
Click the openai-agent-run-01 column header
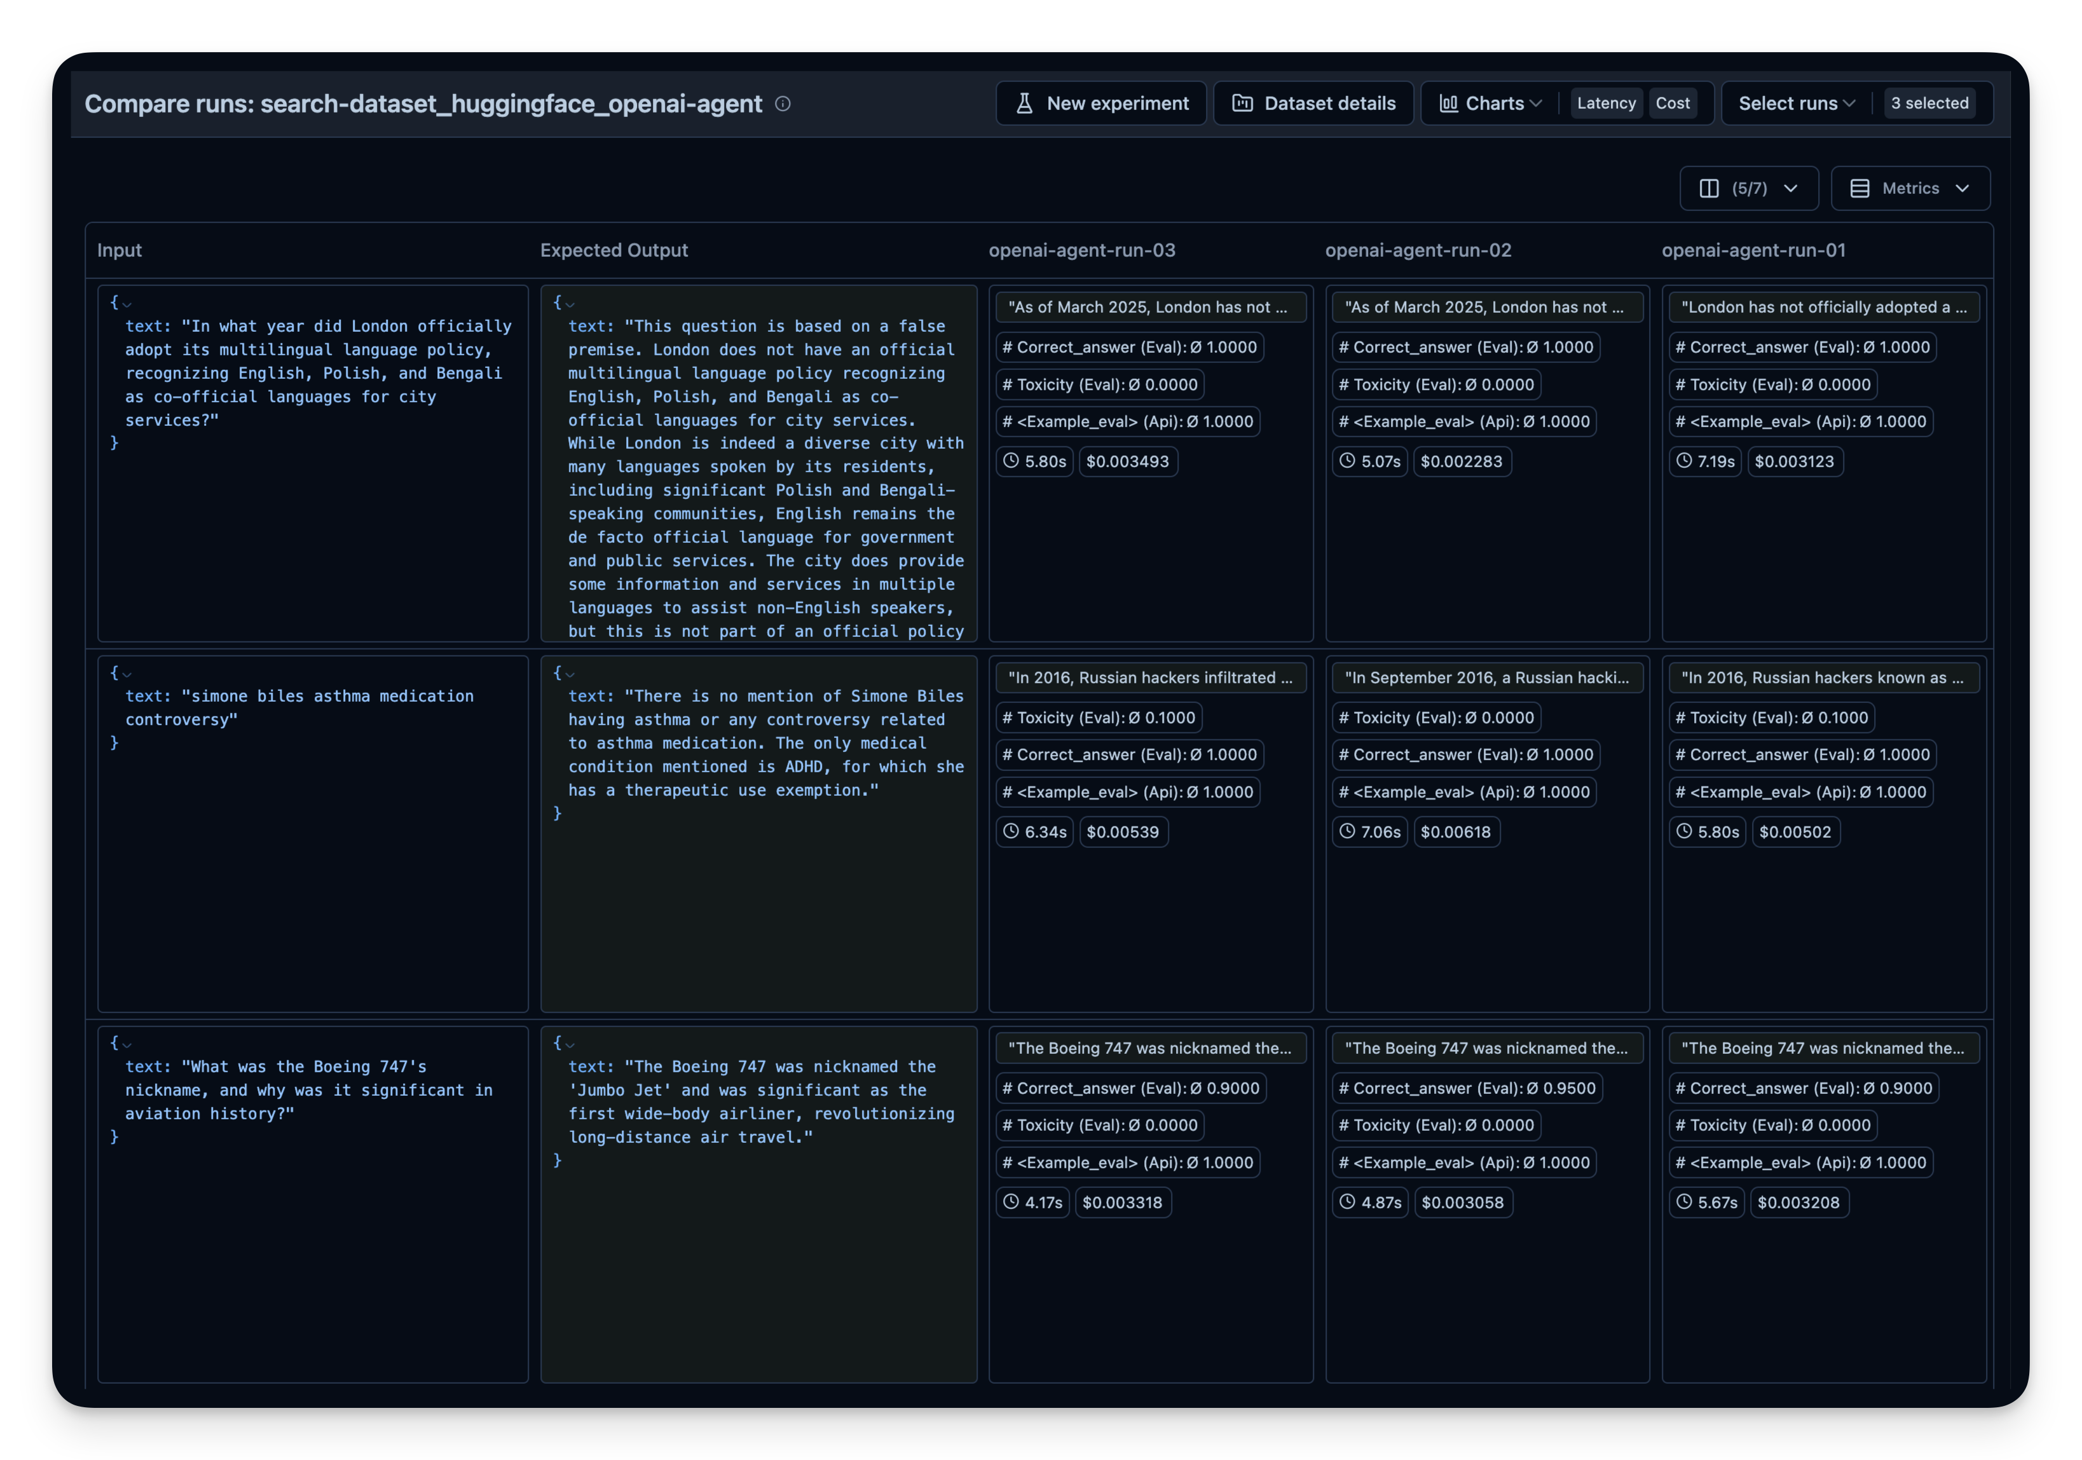point(1753,250)
